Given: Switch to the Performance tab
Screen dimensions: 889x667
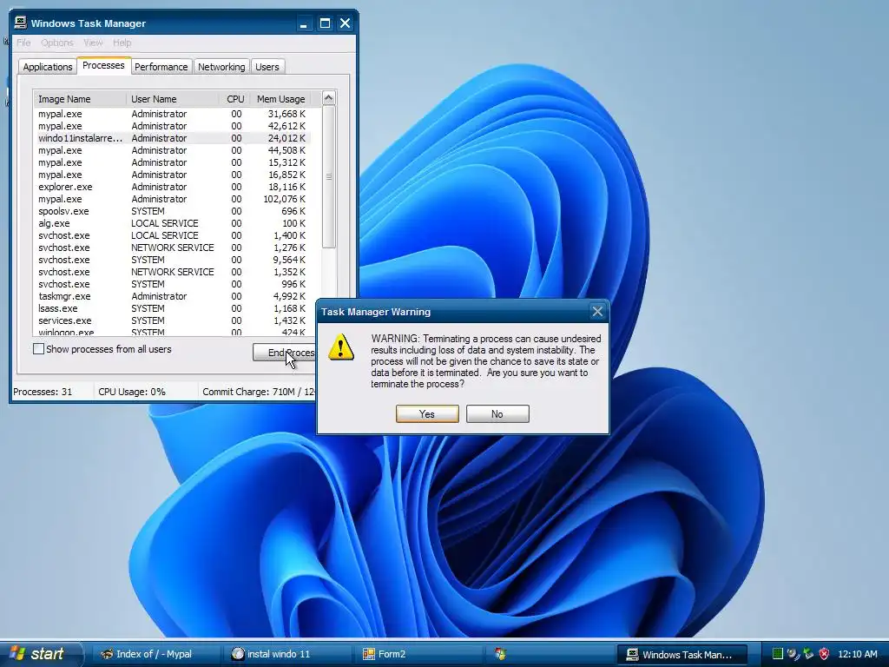Looking at the screenshot, I should point(161,67).
